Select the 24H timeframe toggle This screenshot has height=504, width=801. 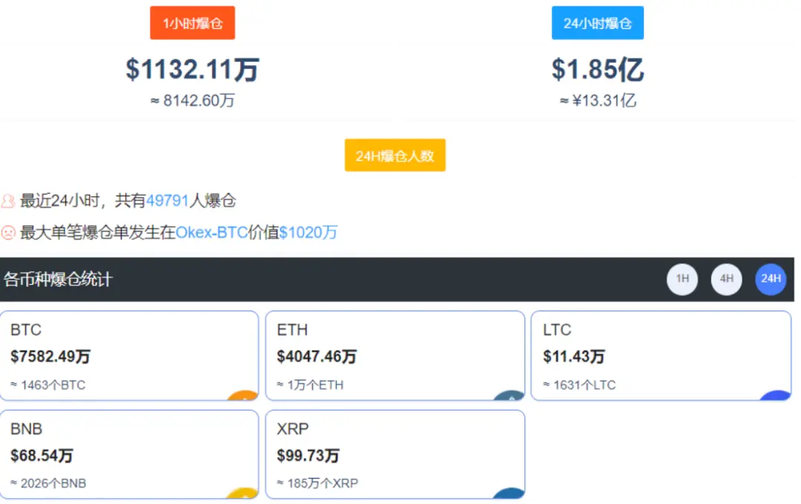pyautogui.click(x=771, y=279)
